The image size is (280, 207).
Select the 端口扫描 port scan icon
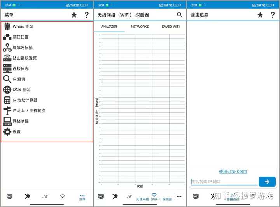tap(7, 37)
